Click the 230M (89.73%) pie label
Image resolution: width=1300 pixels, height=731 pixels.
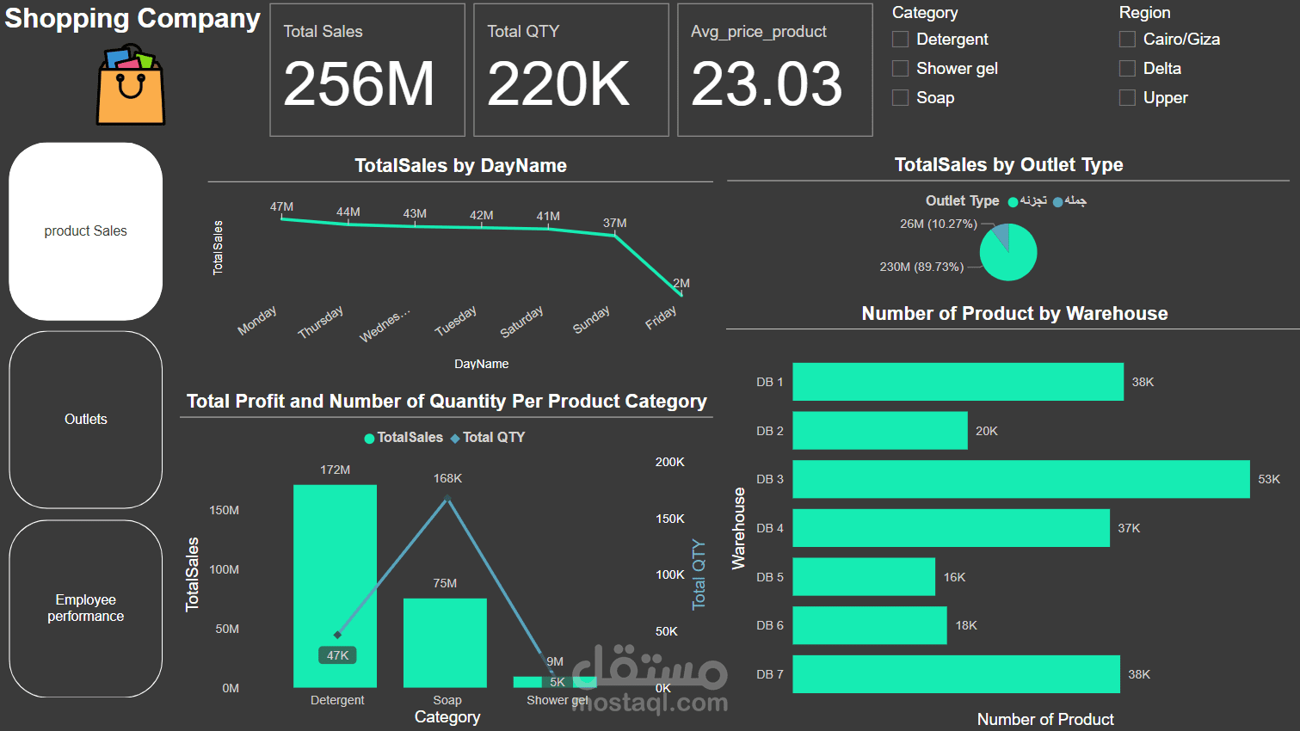[x=921, y=267]
